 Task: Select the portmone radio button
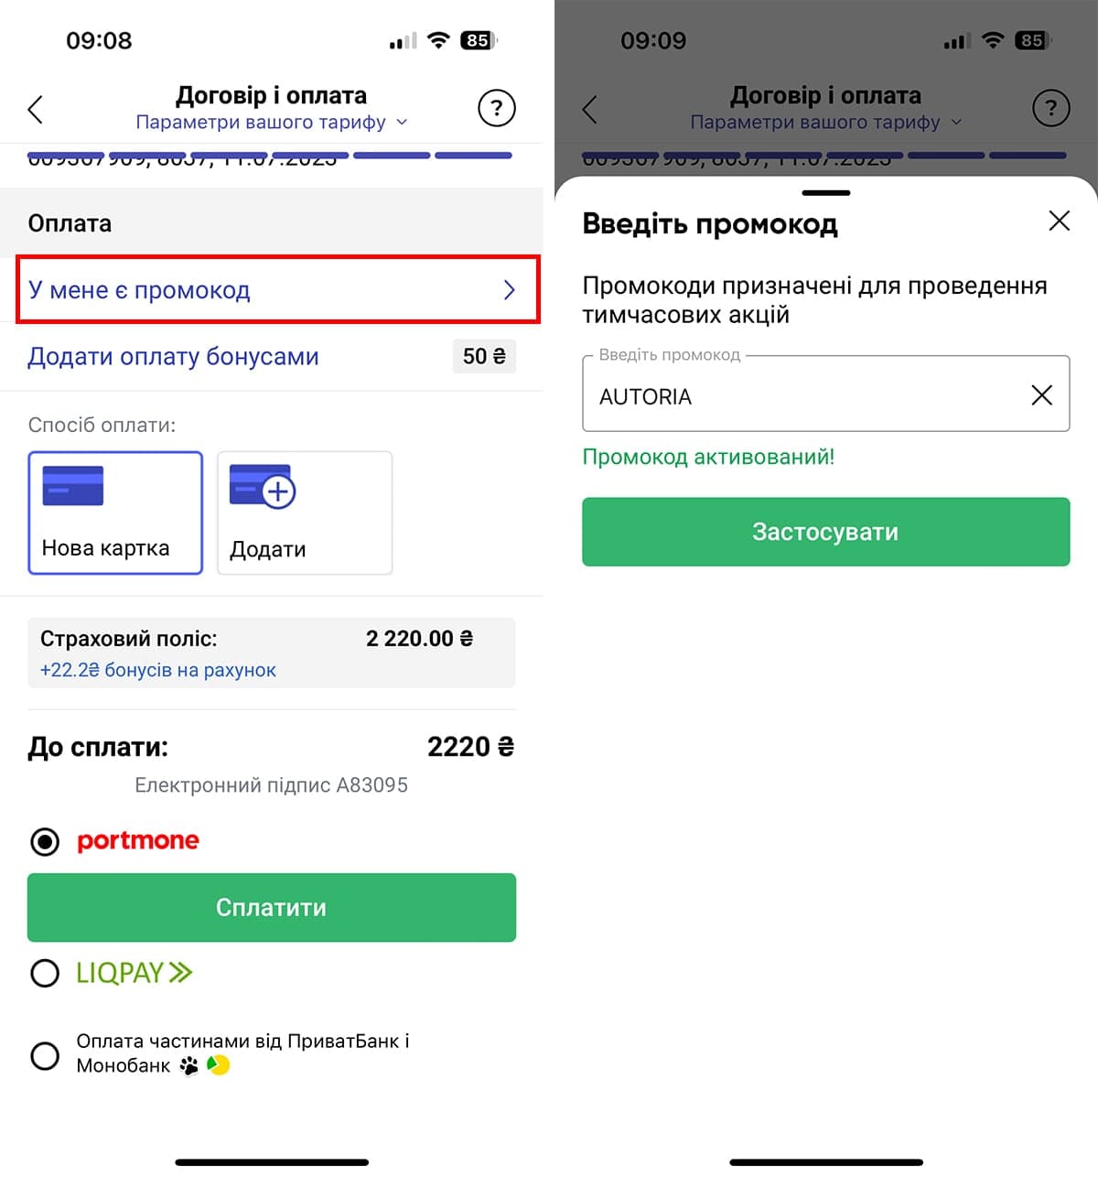click(45, 841)
